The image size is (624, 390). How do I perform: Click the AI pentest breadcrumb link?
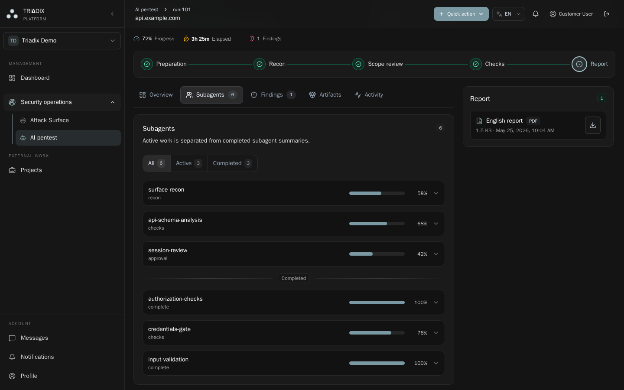[x=146, y=10]
